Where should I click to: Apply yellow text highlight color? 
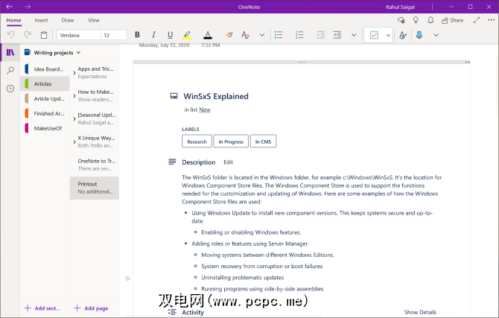point(186,35)
